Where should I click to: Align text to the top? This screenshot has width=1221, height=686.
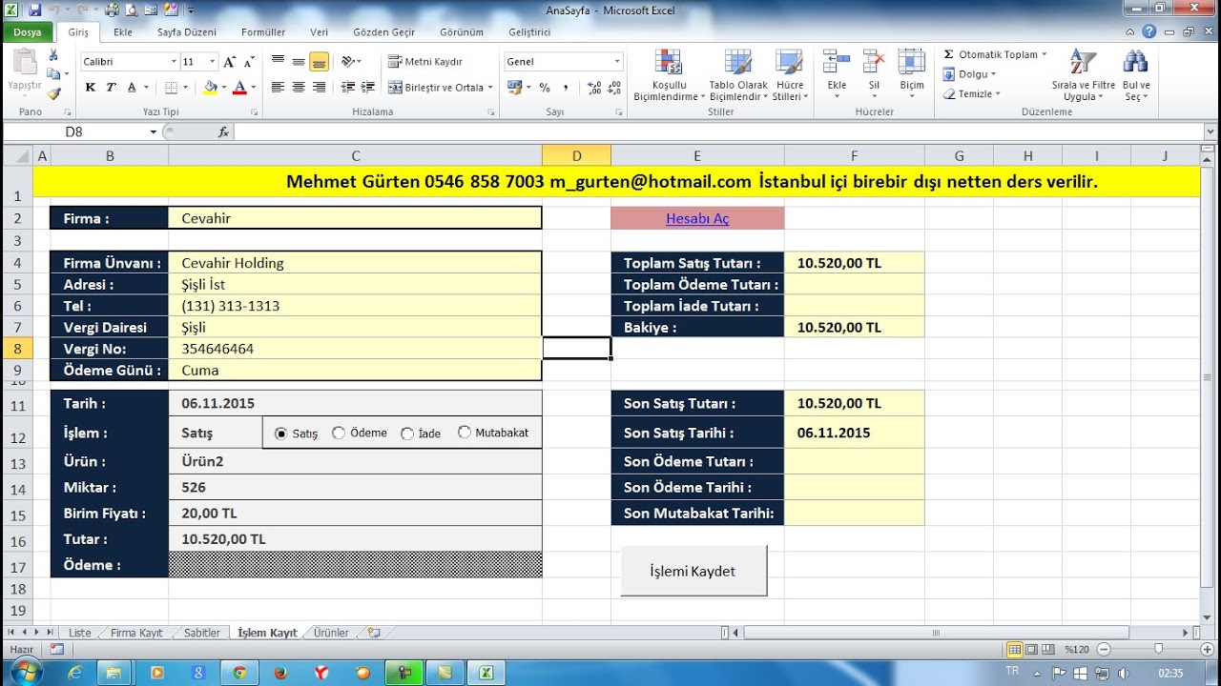(x=278, y=61)
